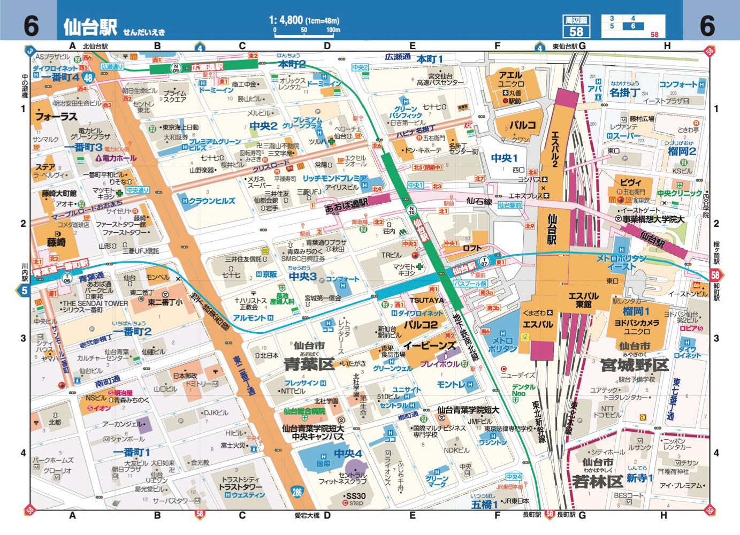Click the あおば通駅 station label

347,204
